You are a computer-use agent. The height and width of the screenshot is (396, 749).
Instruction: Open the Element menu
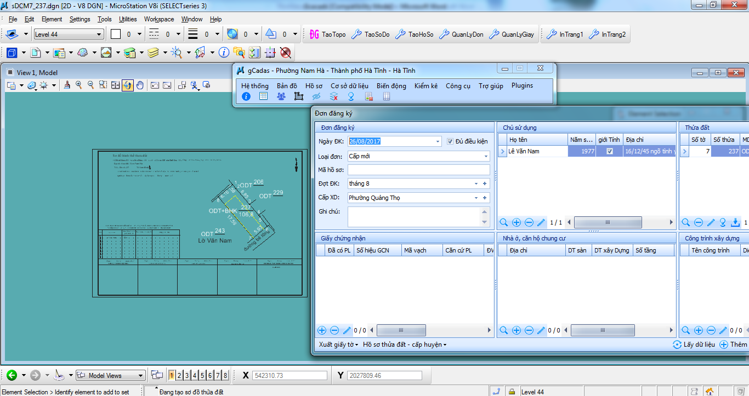(x=52, y=19)
